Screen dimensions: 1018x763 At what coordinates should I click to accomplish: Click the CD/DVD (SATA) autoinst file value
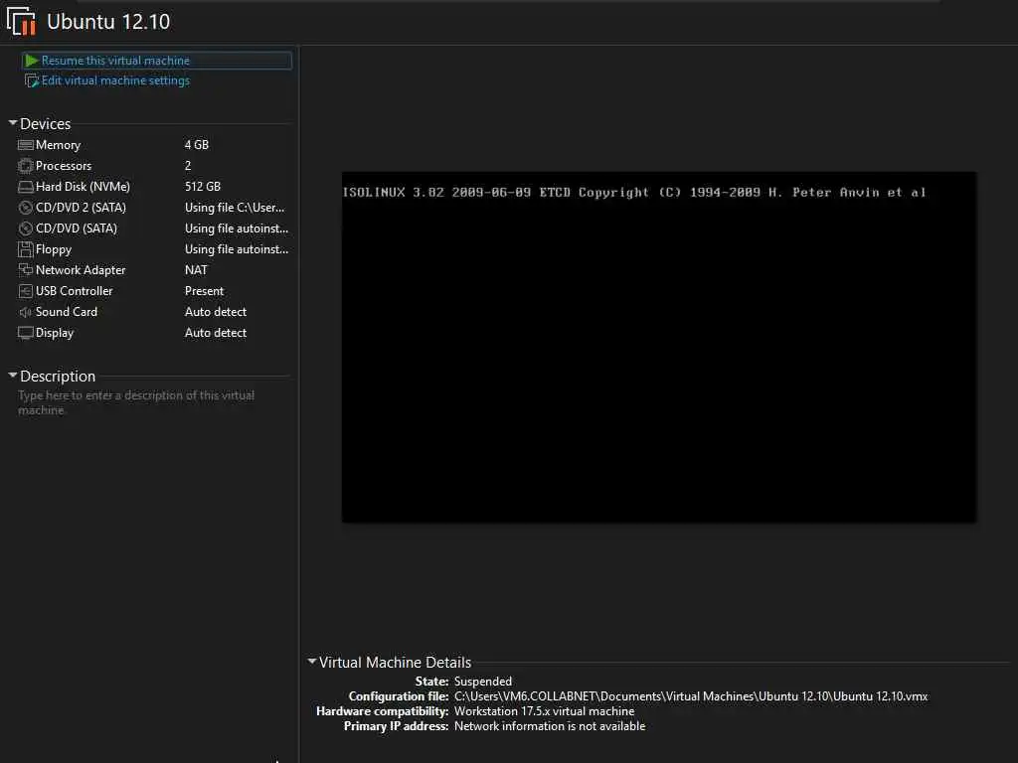point(237,229)
